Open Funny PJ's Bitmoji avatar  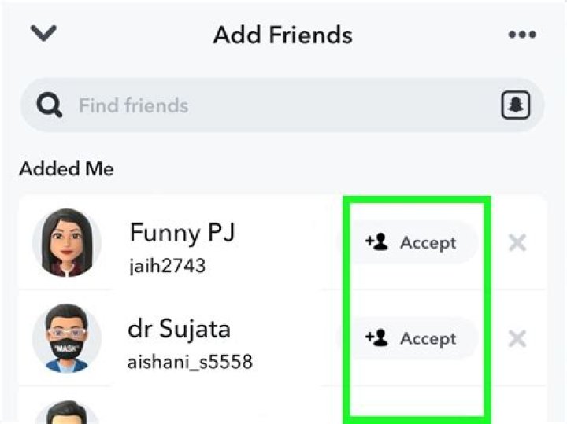pos(66,243)
